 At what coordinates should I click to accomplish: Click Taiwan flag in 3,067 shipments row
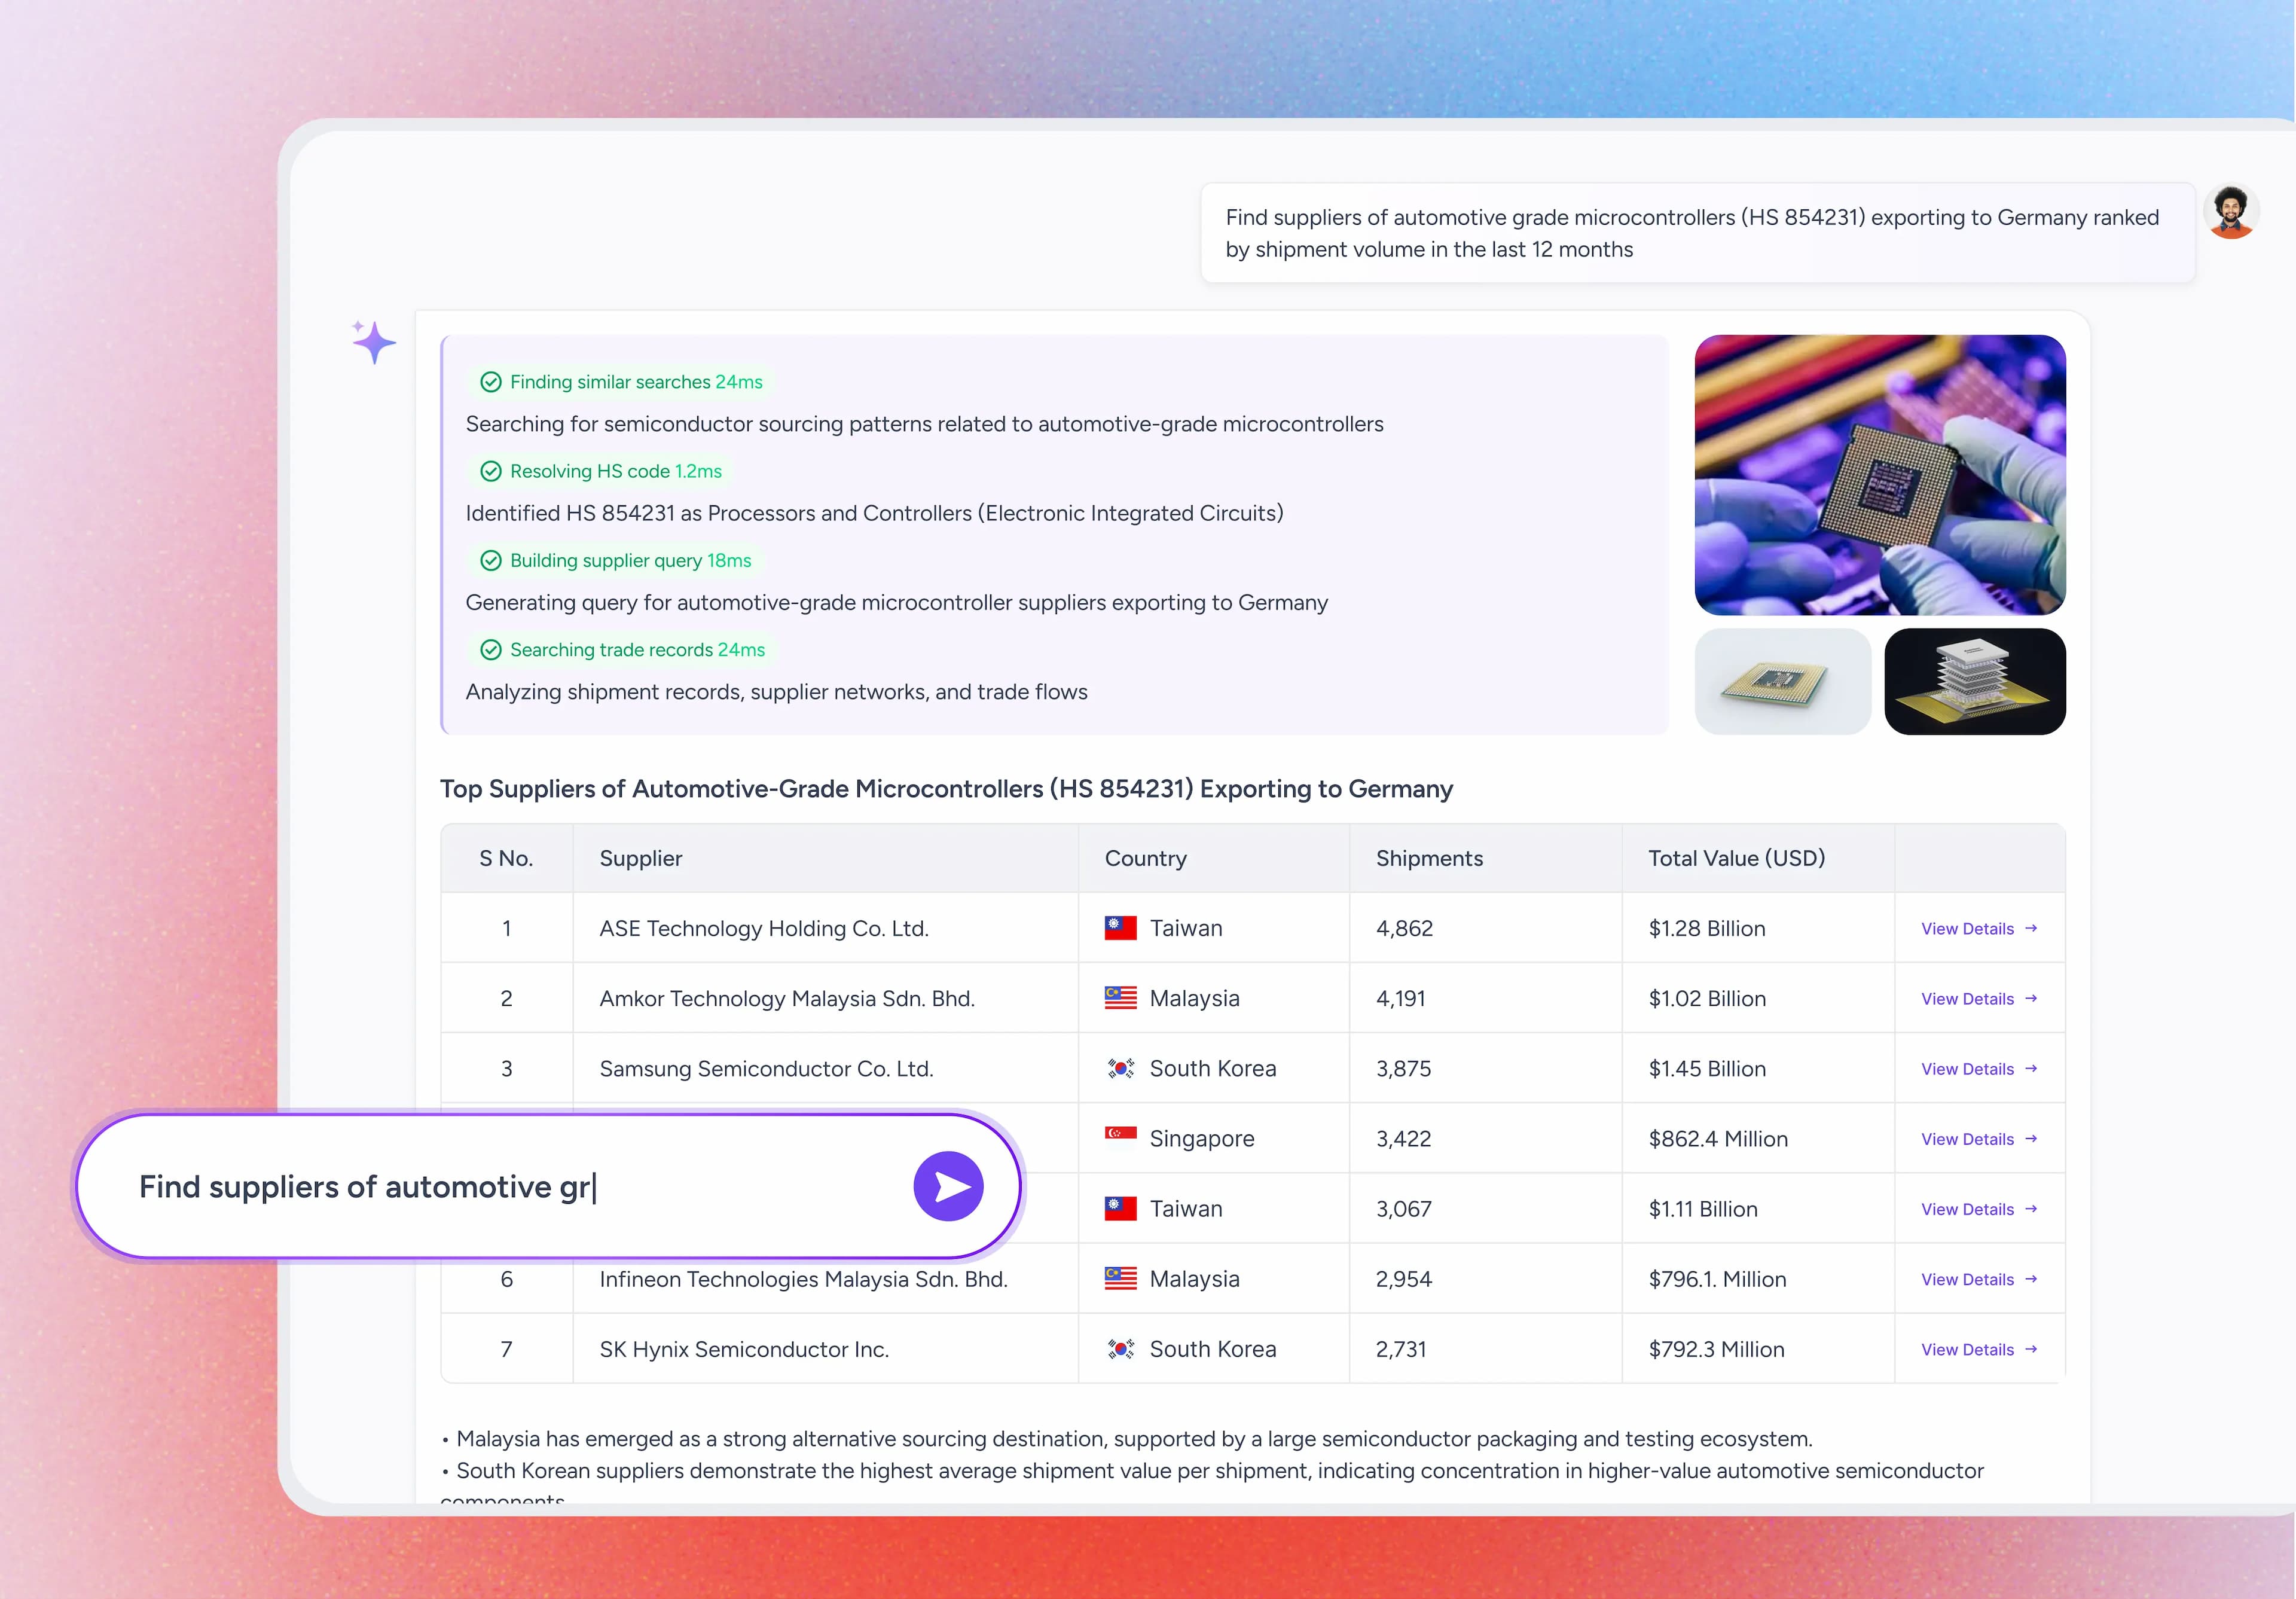[1120, 1208]
